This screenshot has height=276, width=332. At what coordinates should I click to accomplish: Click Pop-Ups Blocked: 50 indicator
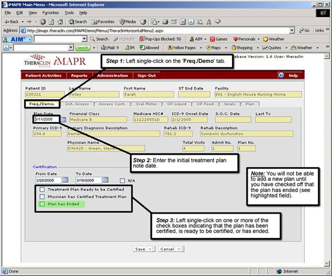coord(160,39)
